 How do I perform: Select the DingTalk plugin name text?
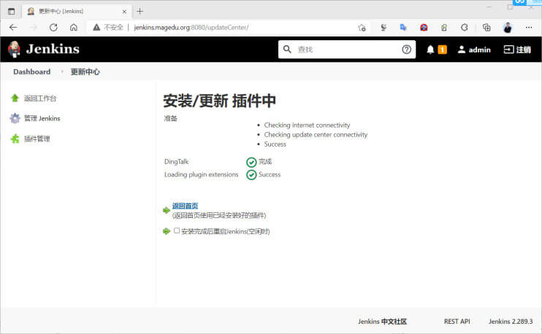tap(176, 161)
